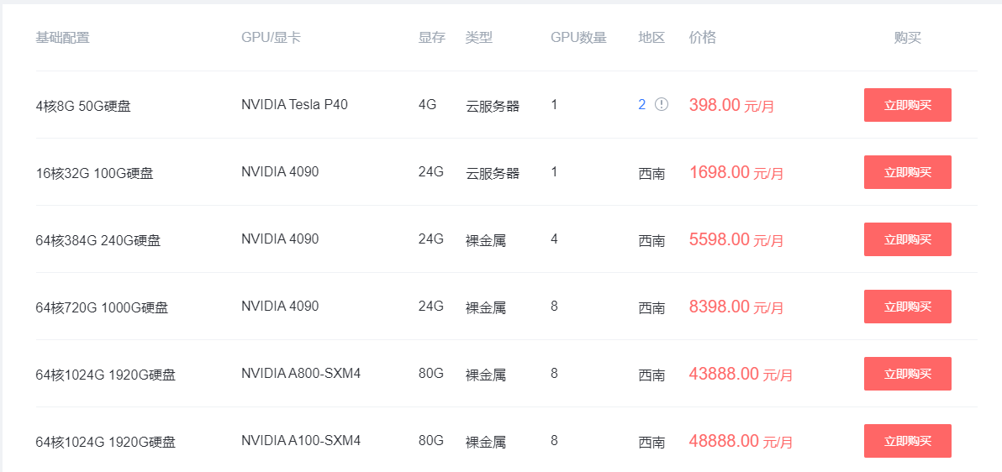Select '64核384G 240G硬盘' configuration text
The width and height of the screenshot is (1002, 472).
point(98,241)
